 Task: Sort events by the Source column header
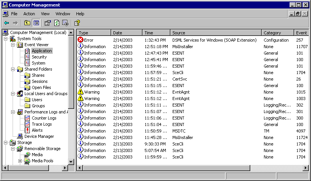click(x=216, y=33)
